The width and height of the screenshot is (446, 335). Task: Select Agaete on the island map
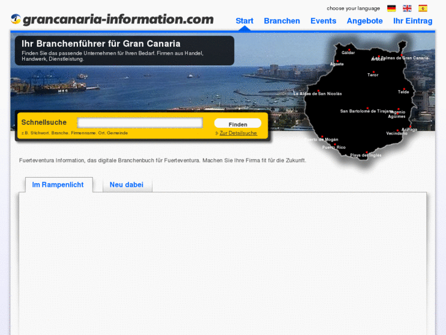(337, 64)
